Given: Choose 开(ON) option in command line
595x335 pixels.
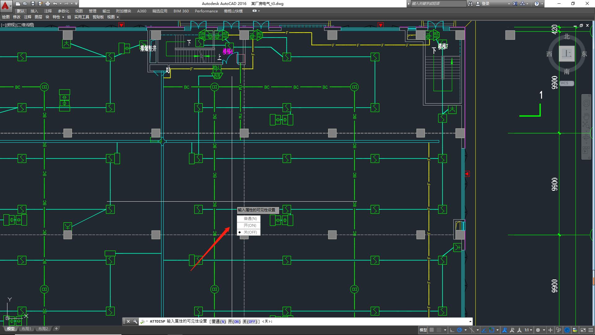Looking at the screenshot, I should pos(234,322).
